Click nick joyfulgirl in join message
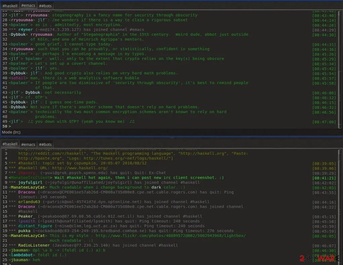Screen dimensions: 343x265 click(30, 182)
